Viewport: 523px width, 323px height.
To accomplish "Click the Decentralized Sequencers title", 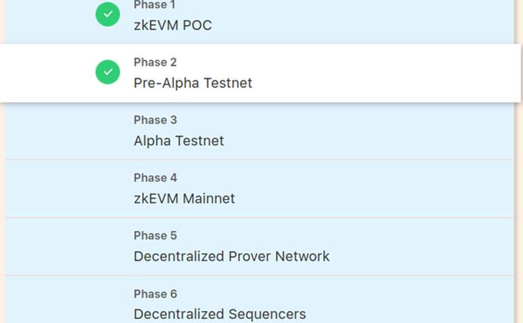I will (x=219, y=314).
